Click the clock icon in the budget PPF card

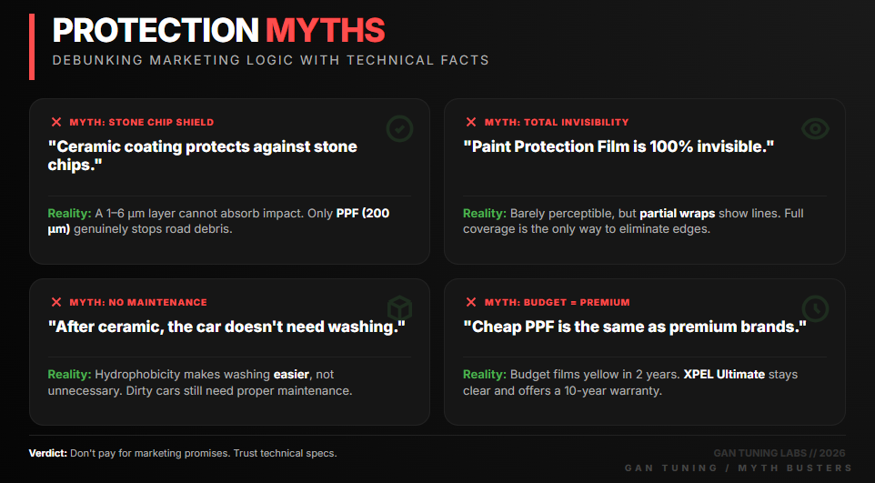click(x=815, y=308)
